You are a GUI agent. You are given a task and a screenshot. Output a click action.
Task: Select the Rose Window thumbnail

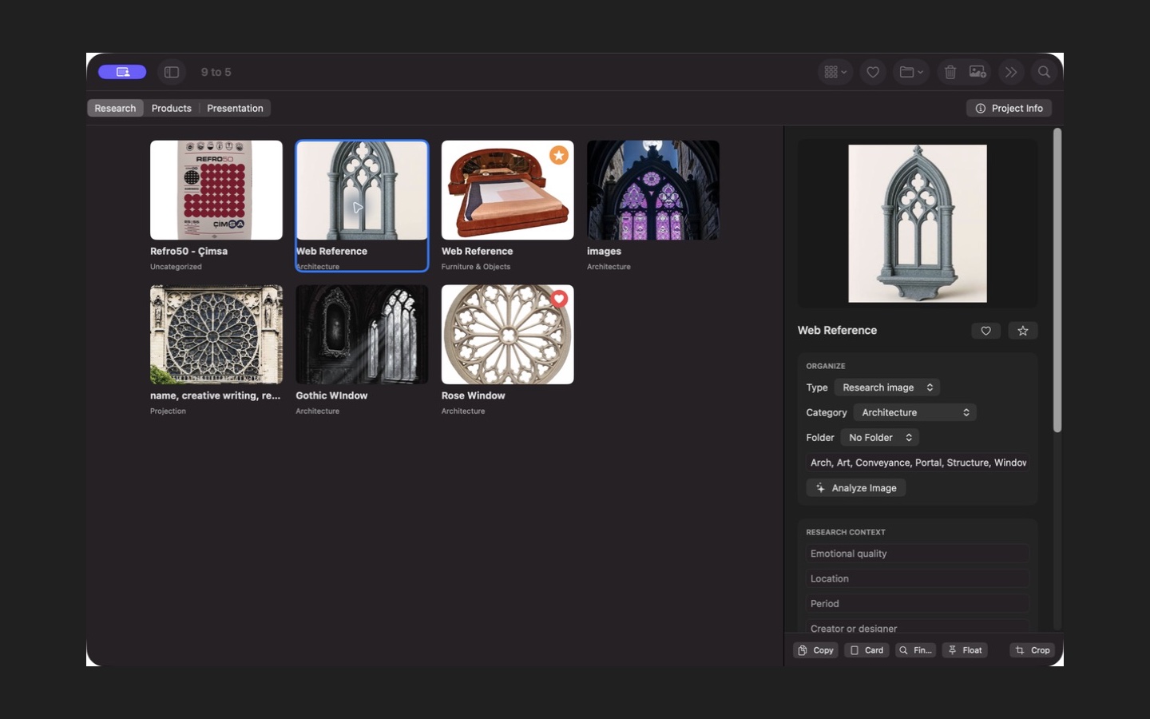[x=507, y=335]
